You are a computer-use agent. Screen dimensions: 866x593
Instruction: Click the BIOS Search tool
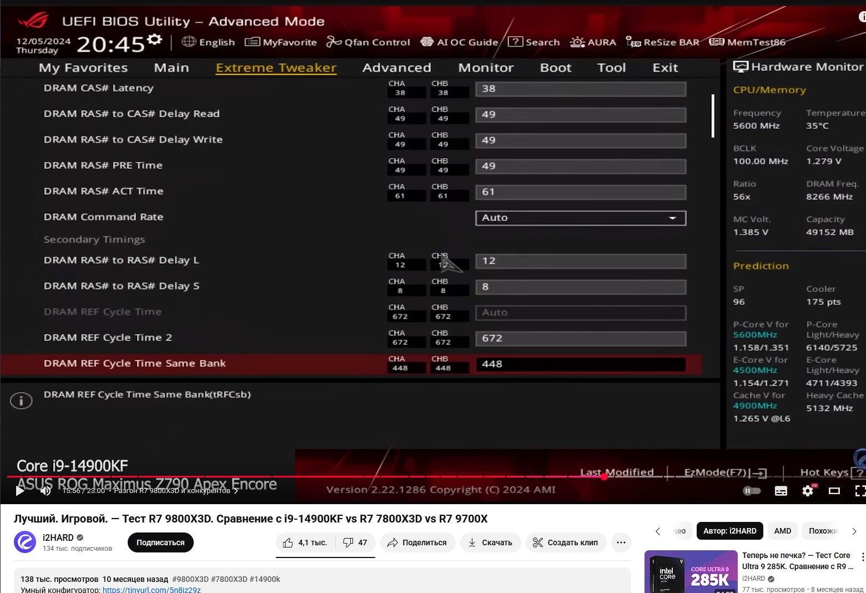534,42
